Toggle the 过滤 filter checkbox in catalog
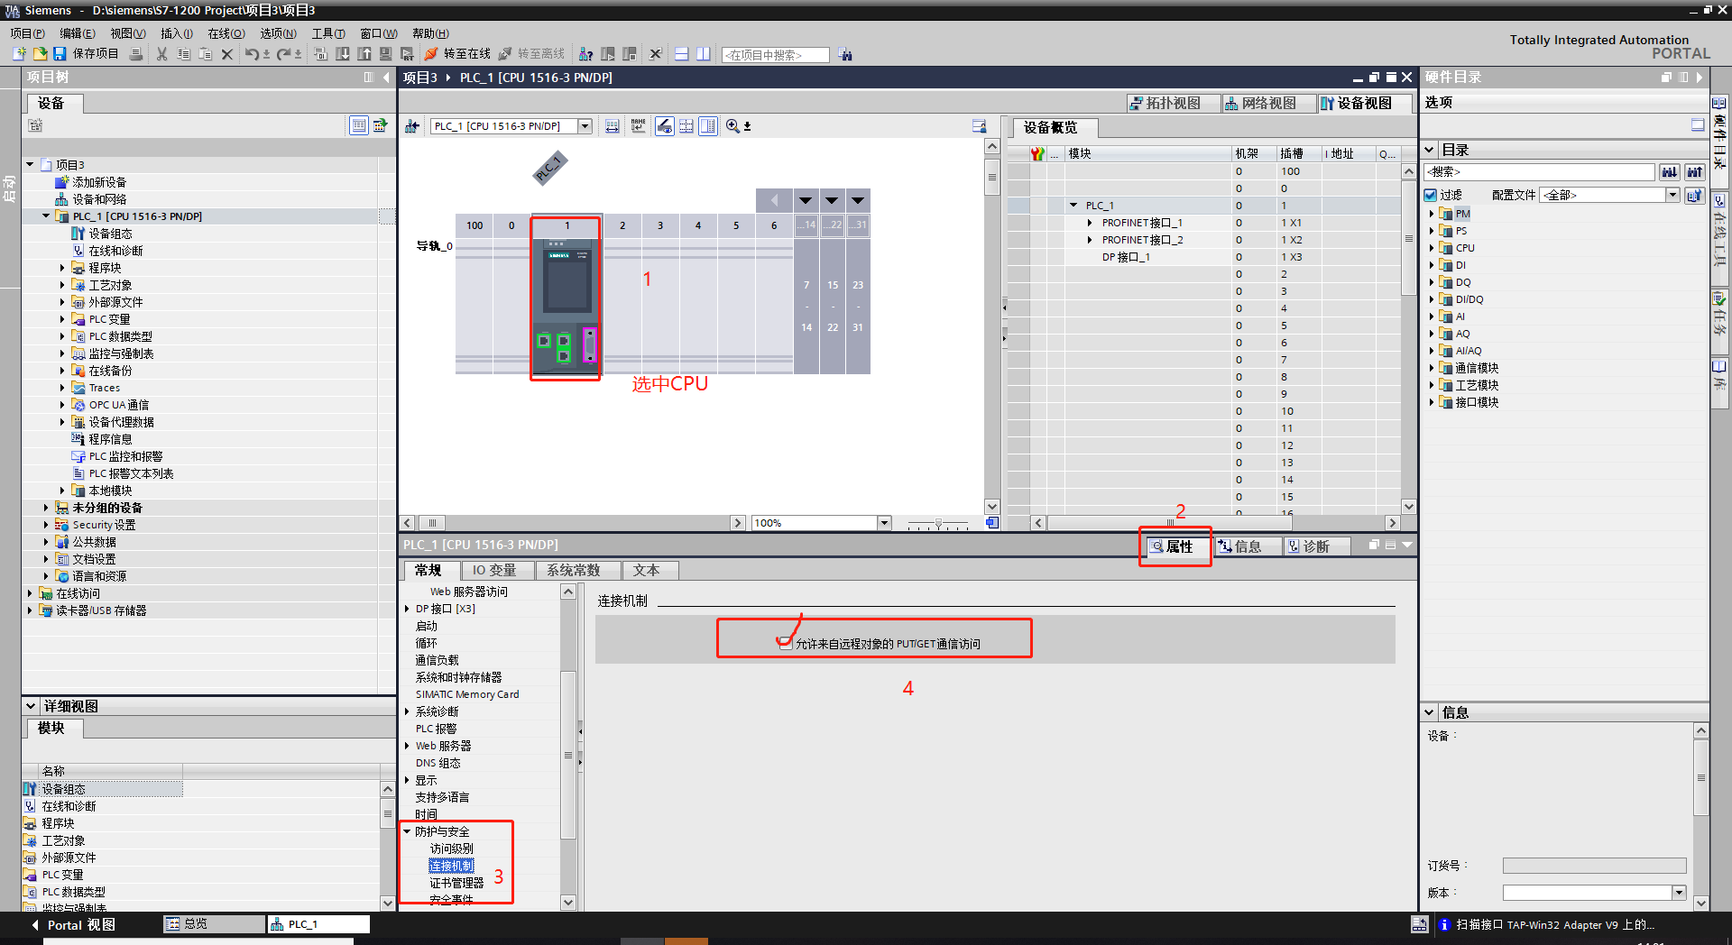The image size is (1732, 945). coord(1431,195)
